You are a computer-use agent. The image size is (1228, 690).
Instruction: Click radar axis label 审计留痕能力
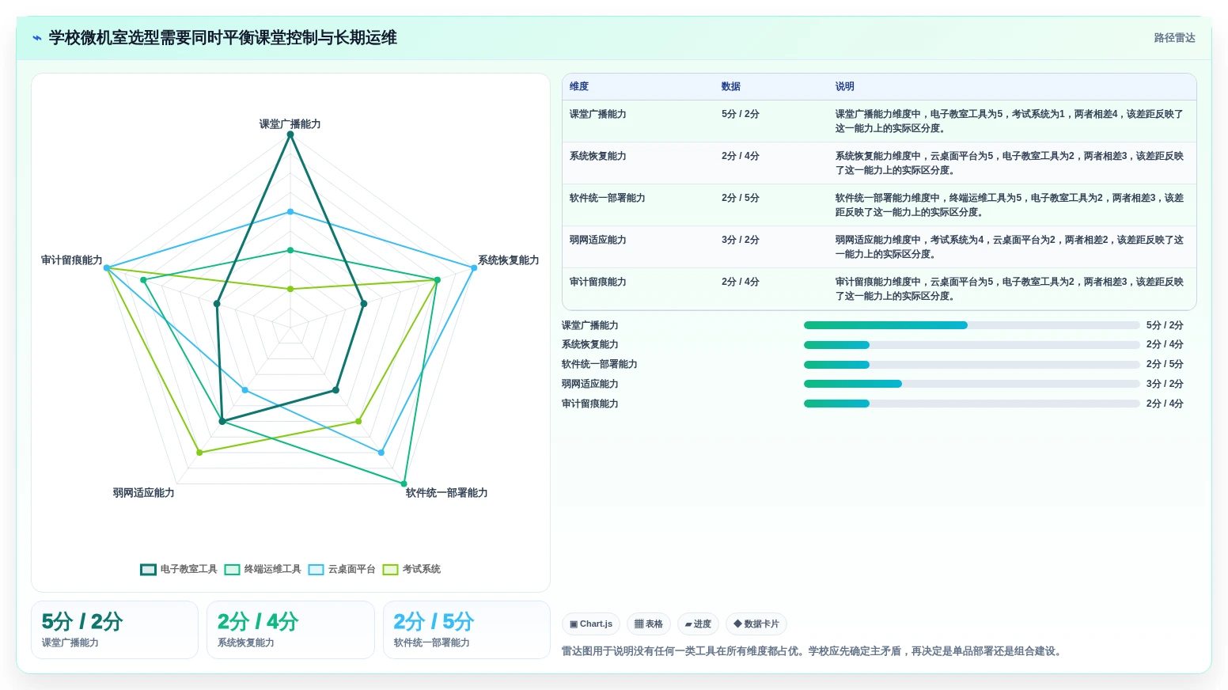tap(72, 260)
